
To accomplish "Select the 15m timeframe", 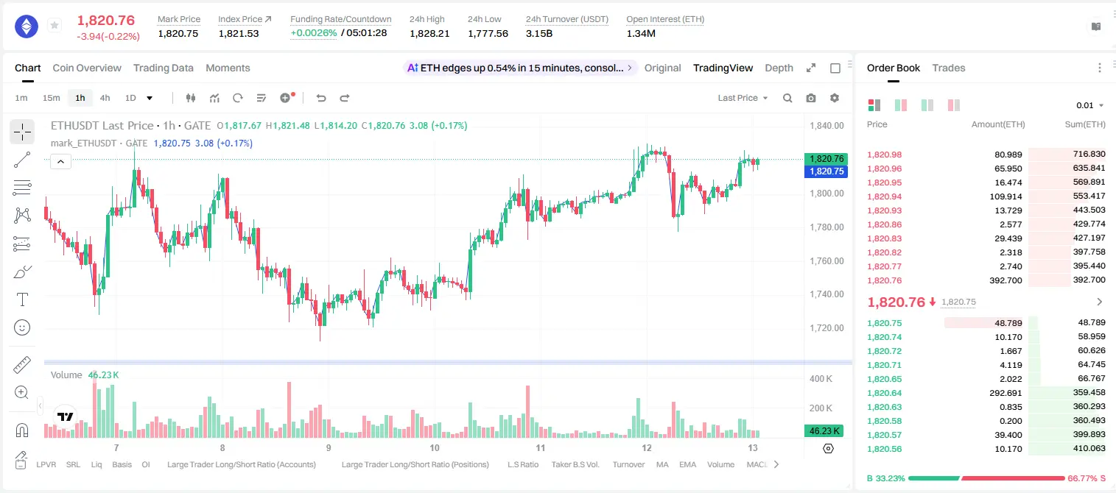I will [51, 98].
